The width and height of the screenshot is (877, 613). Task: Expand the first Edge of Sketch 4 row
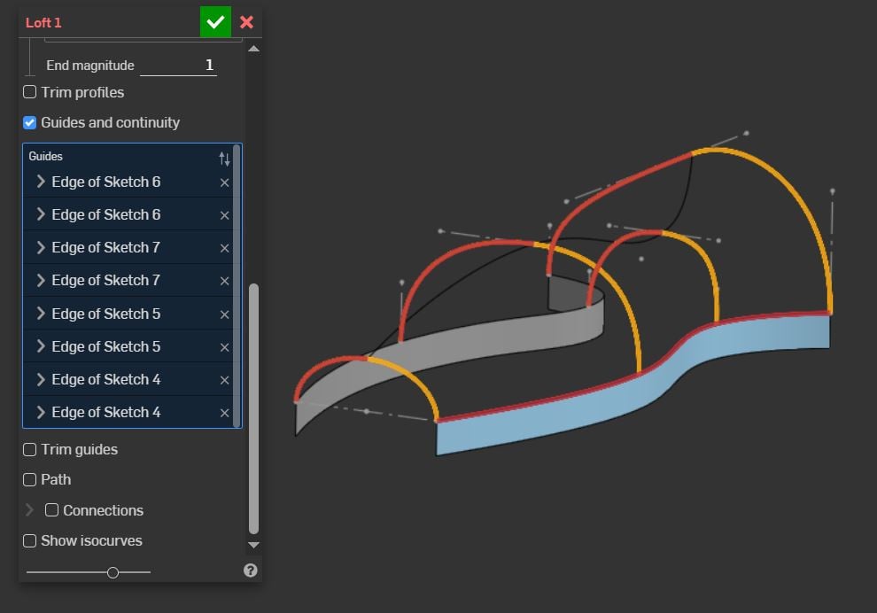40,379
